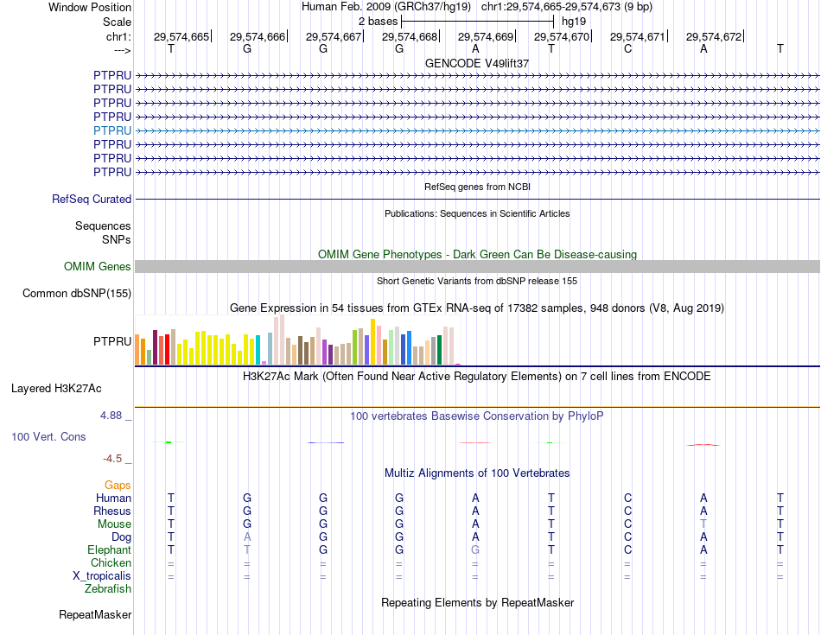Click the Zebrafish species label

click(108, 589)
